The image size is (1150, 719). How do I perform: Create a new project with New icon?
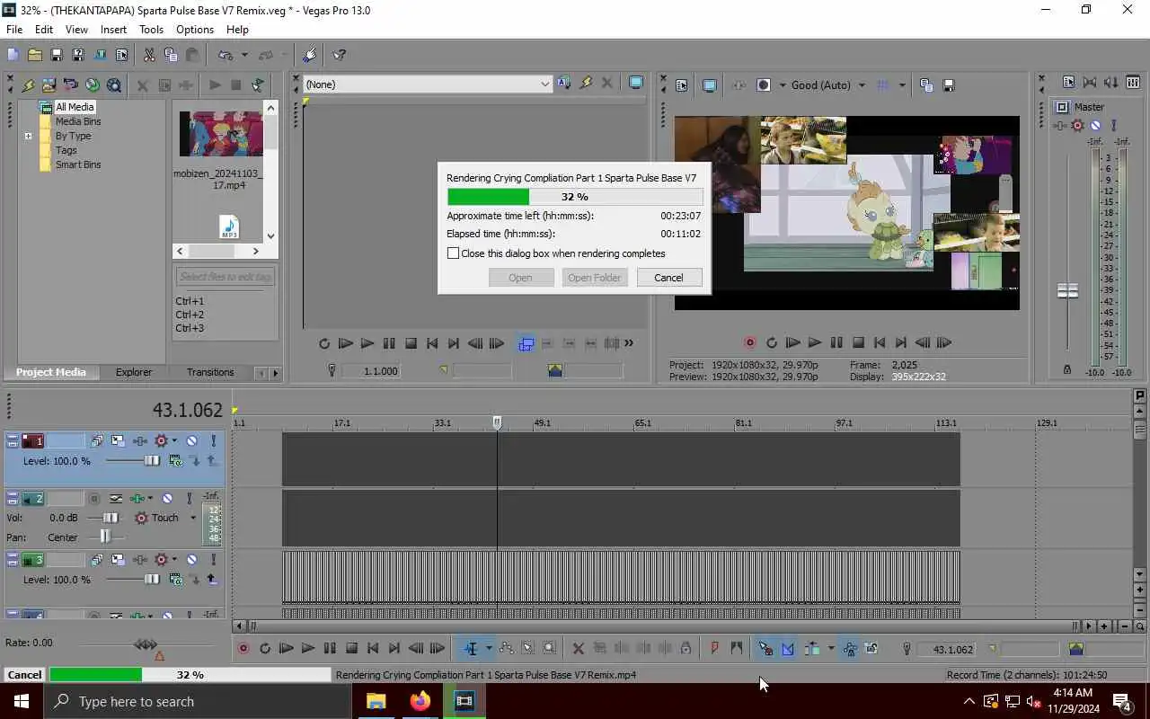pyautogui.click(x=13, y=55)
